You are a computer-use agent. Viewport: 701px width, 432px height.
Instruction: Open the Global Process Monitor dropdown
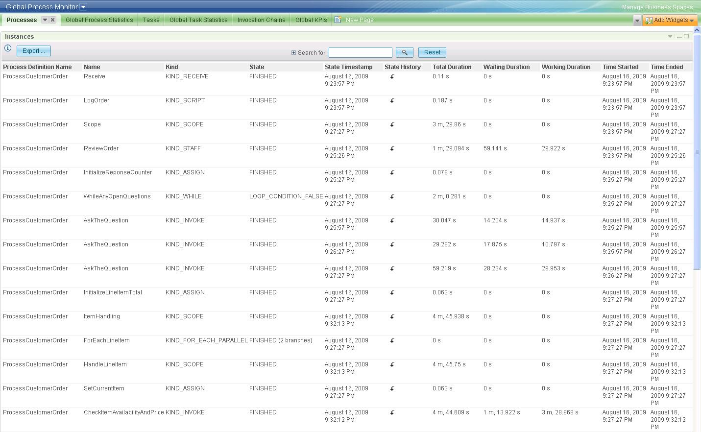pos(83,7)
